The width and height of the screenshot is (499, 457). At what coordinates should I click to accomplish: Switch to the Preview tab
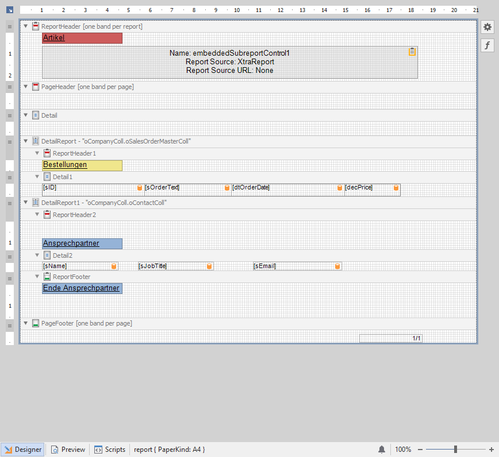tap(68, 450)
